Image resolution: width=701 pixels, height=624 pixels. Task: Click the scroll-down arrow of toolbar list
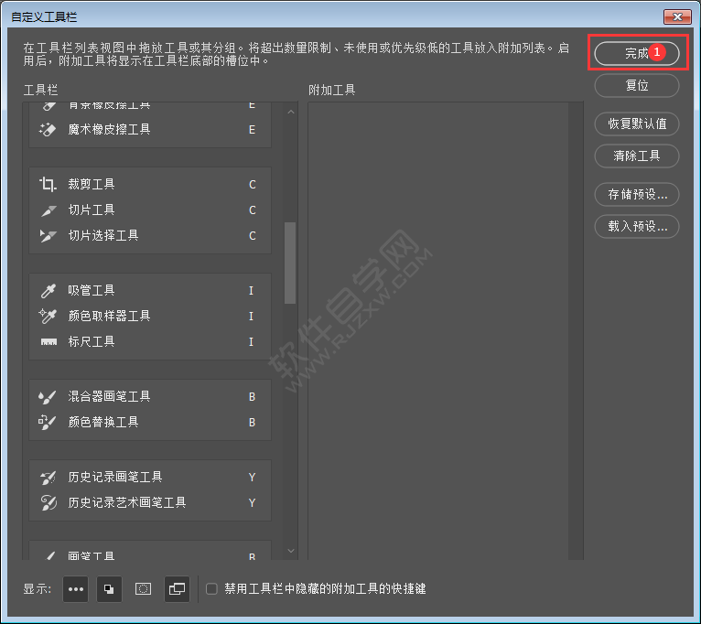pyautogui.click(x=291, y=551)
